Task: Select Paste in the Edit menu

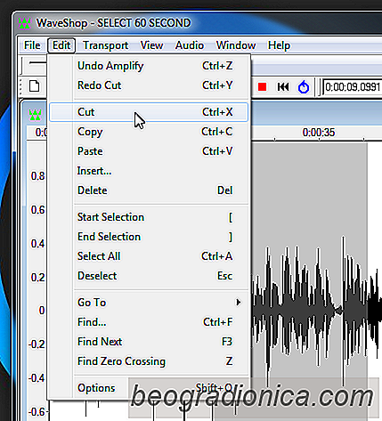Action: 149,151
